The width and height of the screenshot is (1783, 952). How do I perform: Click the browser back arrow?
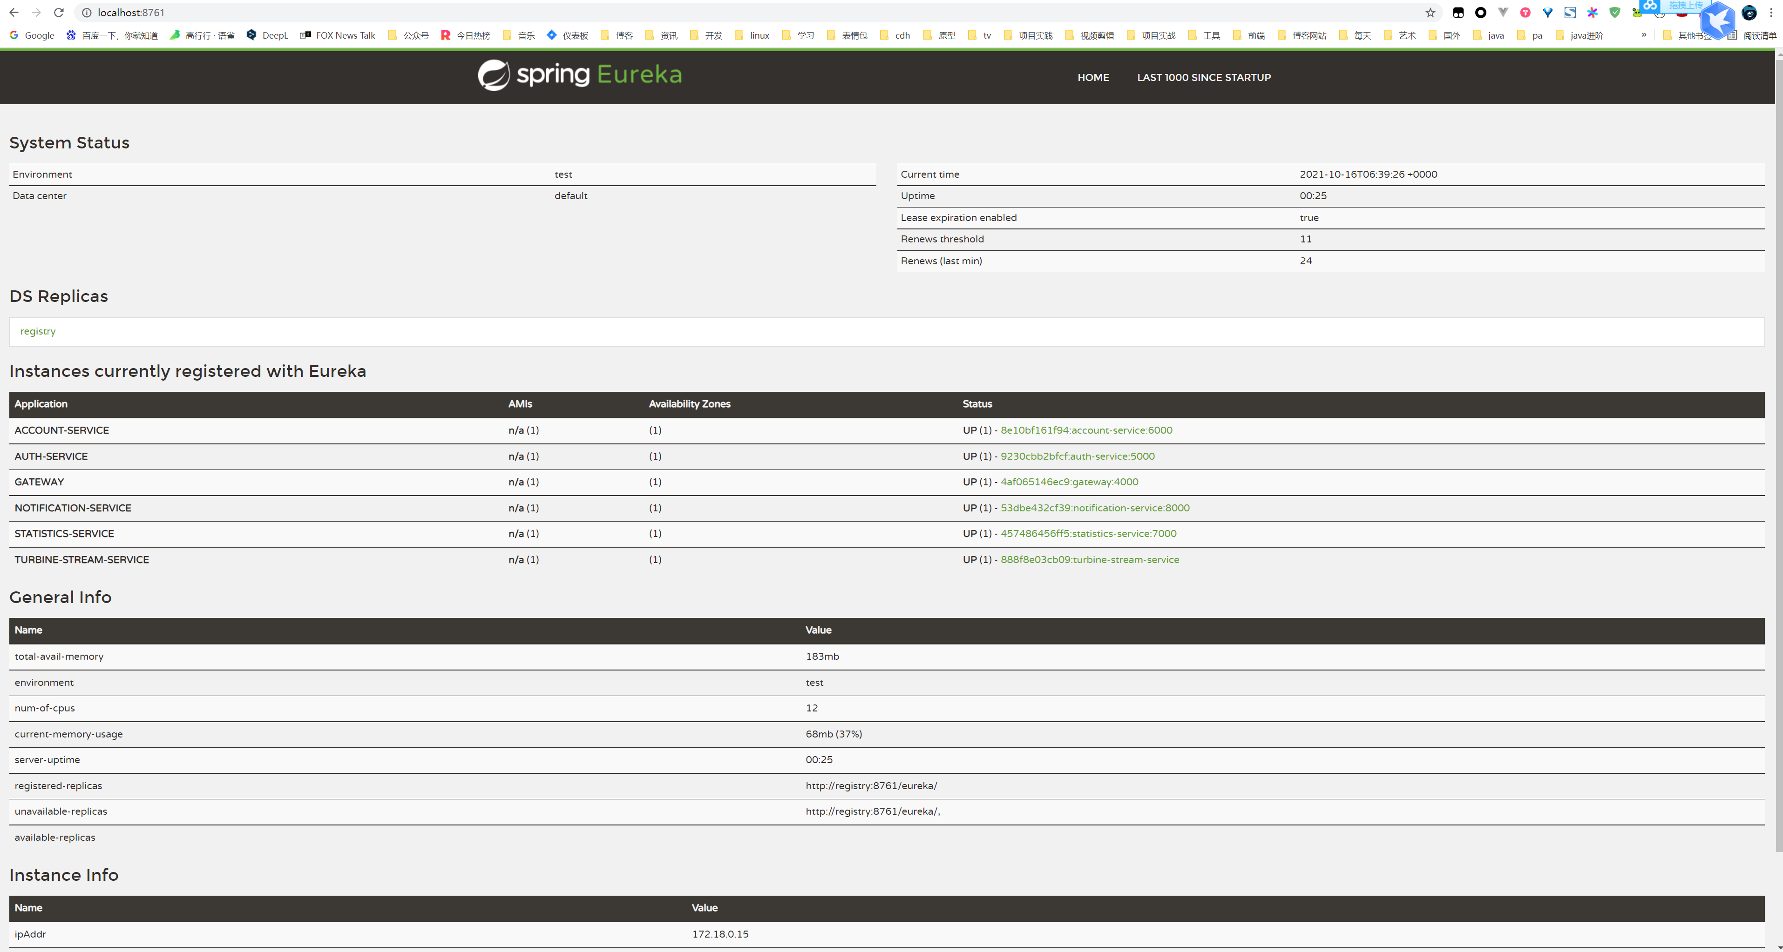click(14, 13)
